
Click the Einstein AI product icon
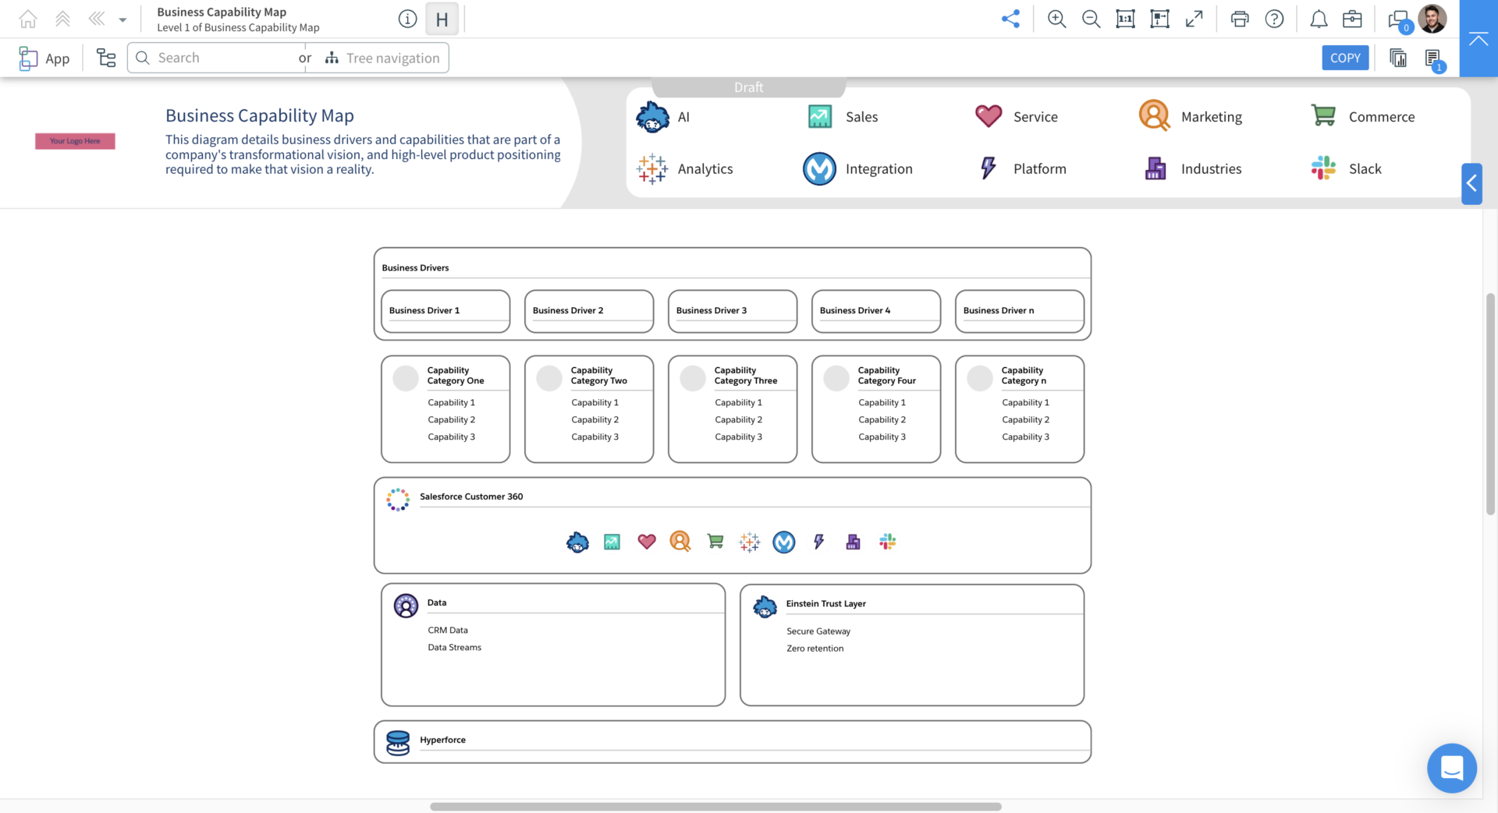coord(652,116)
